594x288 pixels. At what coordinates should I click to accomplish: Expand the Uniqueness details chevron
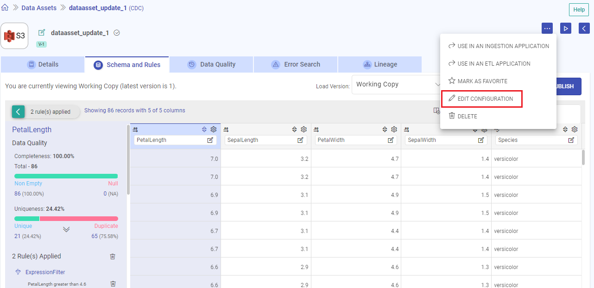(66, 228)
